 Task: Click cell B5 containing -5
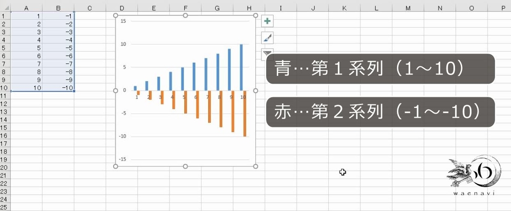click(58, 48)
